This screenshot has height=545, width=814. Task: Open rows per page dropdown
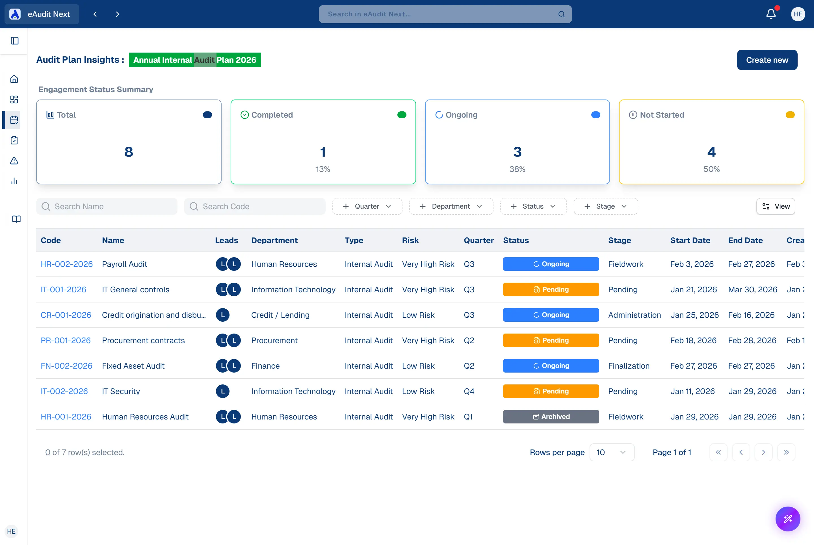click(612, 452)
